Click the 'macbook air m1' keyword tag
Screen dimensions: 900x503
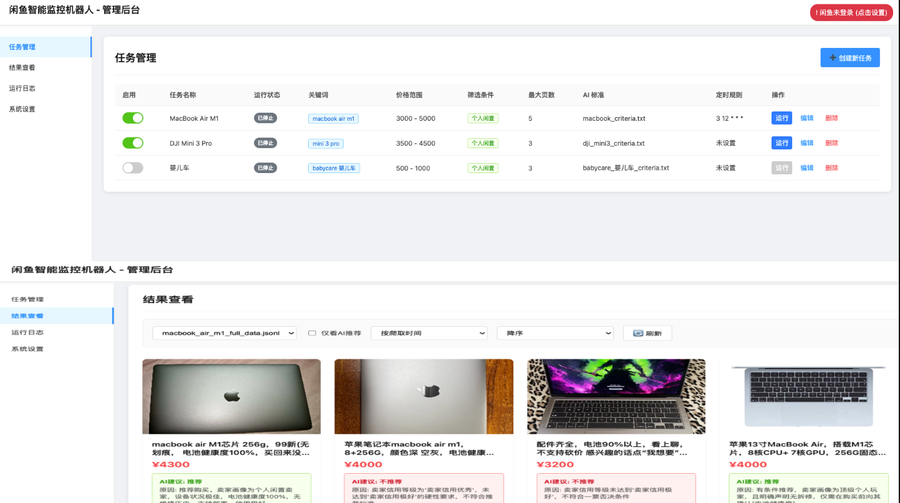(333, 118)
